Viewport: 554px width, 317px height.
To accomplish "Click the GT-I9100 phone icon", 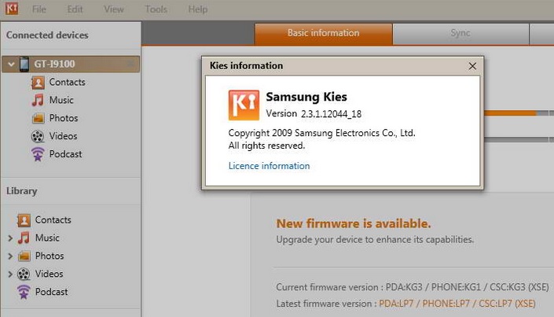I will point(24,64).
